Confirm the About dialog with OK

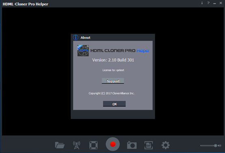coord(114,104)
